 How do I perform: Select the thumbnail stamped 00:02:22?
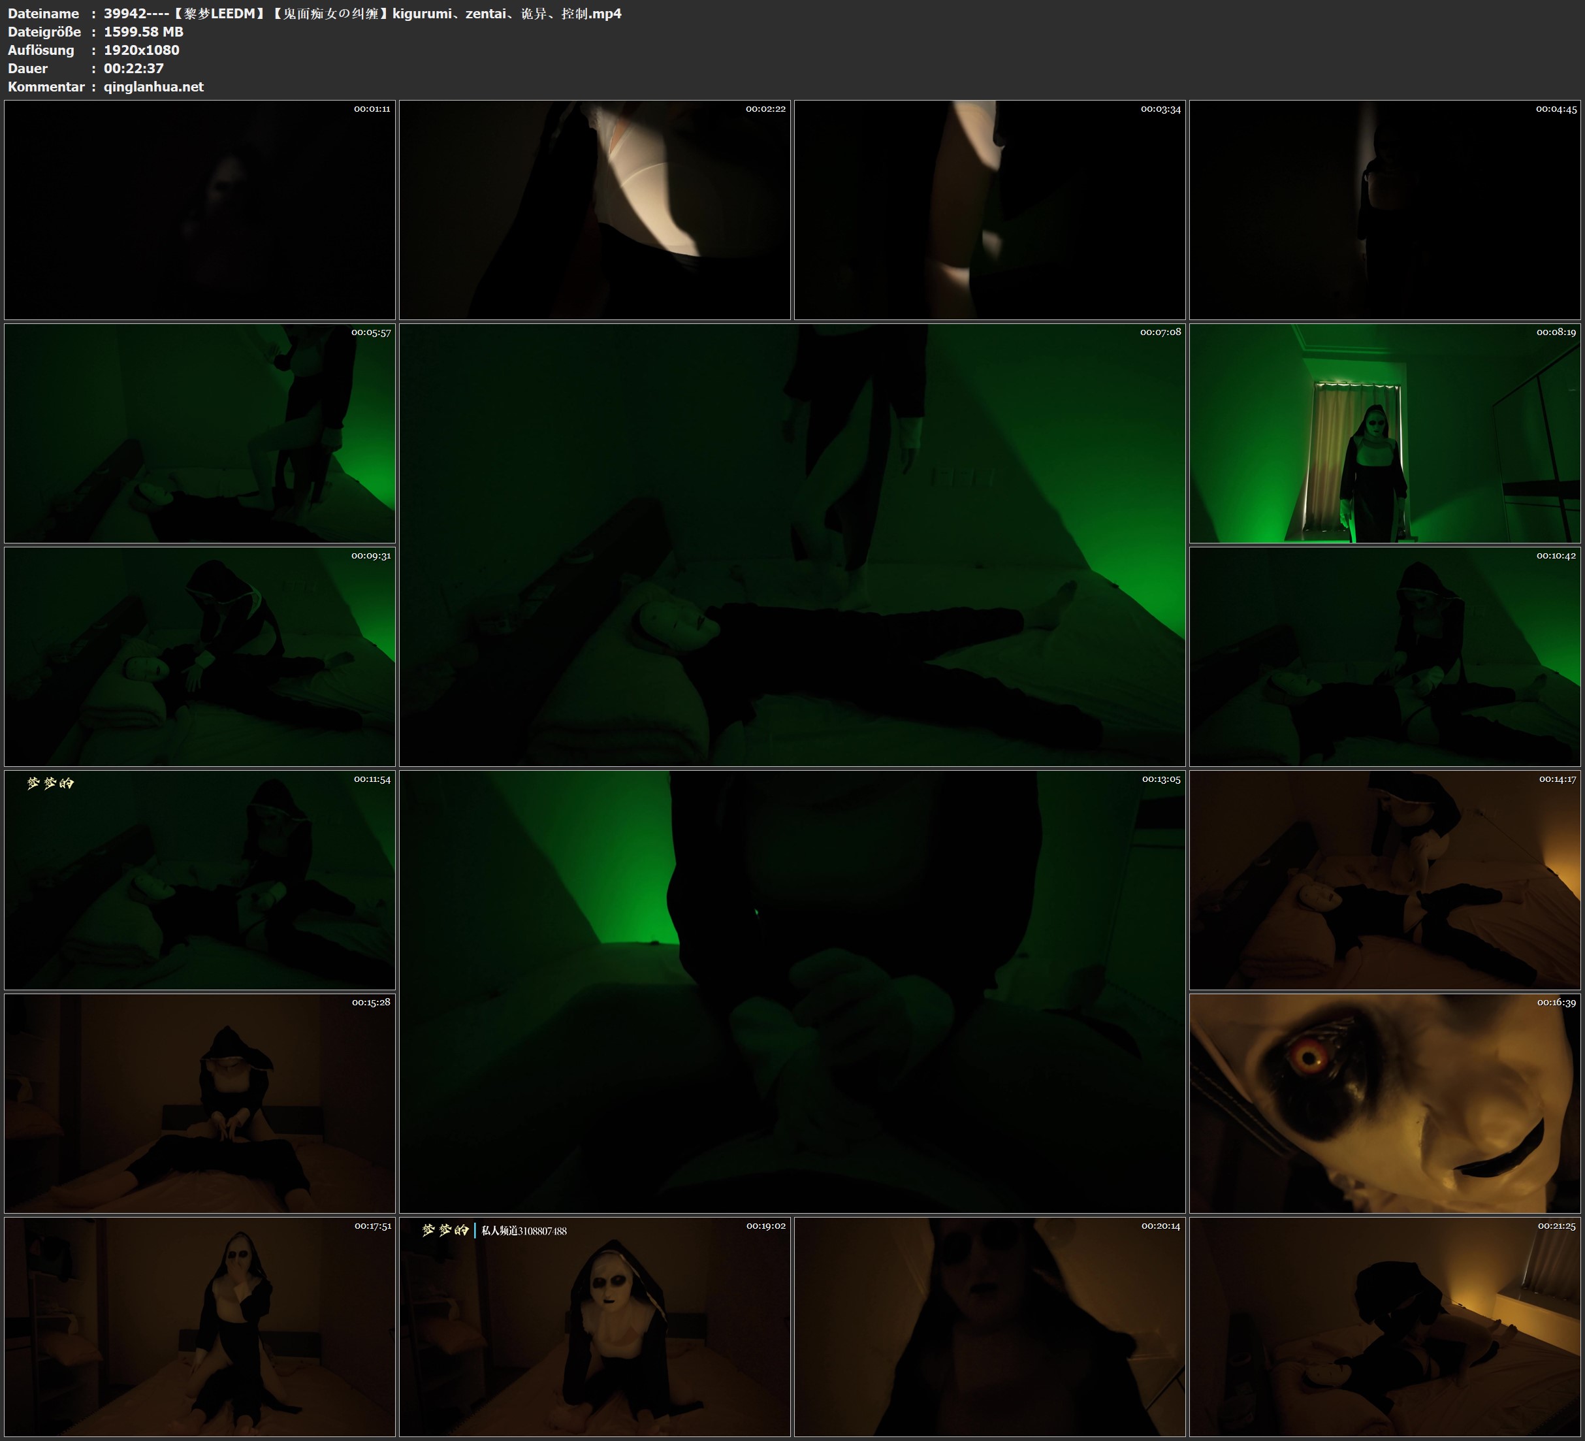tap(594, 209)
